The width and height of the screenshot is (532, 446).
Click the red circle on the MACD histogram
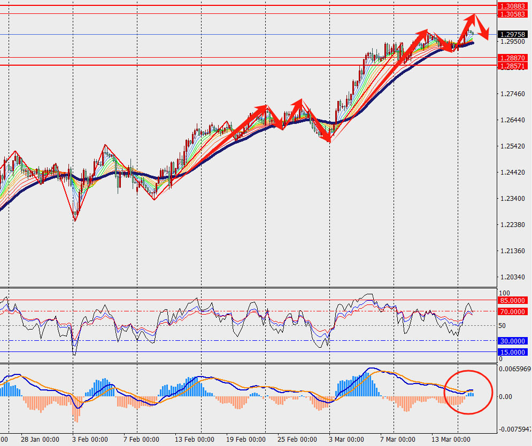(468, 392)
